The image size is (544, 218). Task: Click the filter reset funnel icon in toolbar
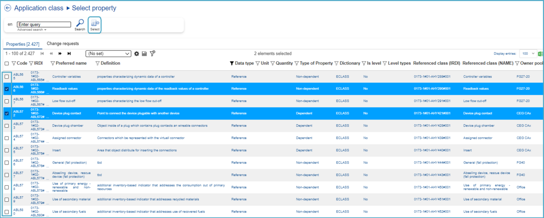(152, 53)
